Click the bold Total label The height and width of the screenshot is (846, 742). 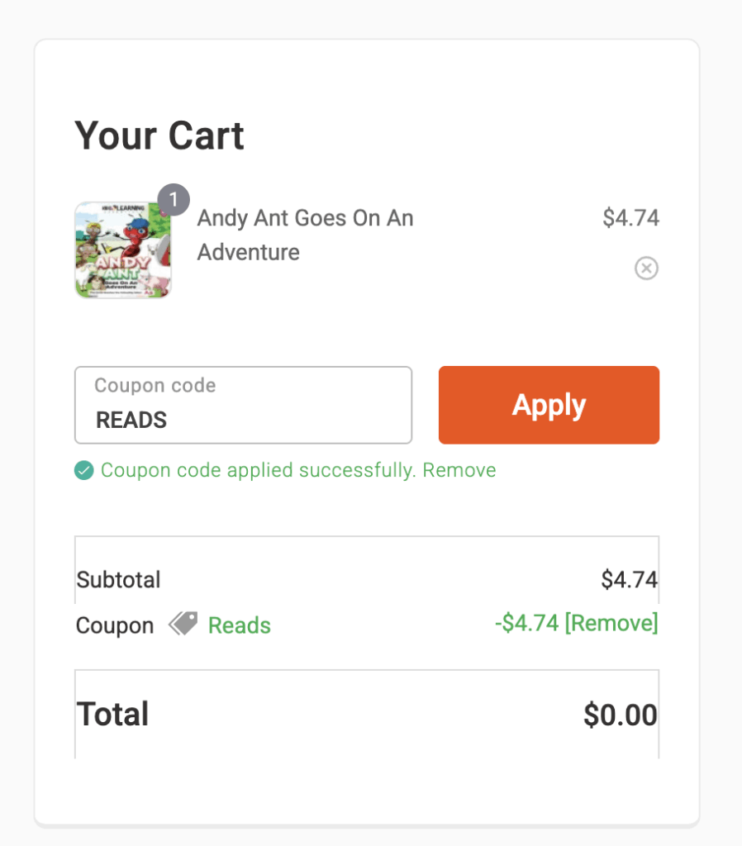tap(112, 715)
